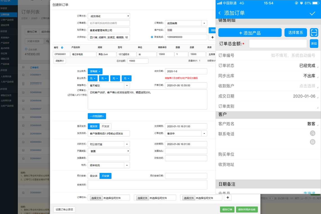Select the 需发货 shipping option
This screenshot has height=214, width=321.
pos(93,126)
